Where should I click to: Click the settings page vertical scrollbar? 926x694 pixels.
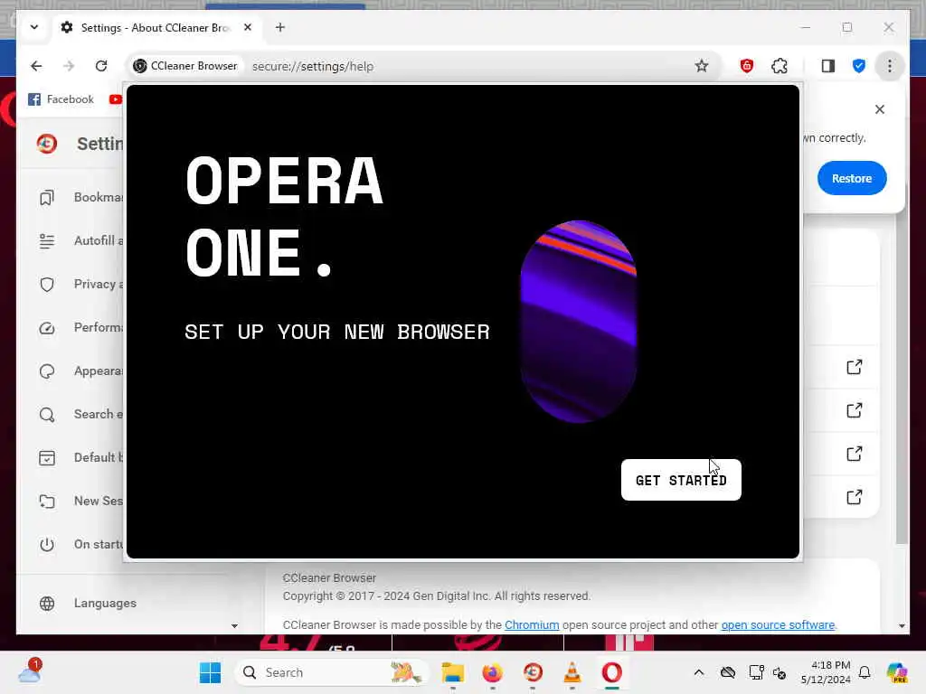coord(902,378)
